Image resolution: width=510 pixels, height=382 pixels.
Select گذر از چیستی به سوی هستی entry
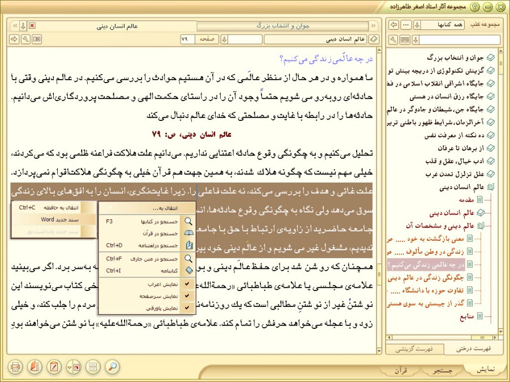(425, 303)
